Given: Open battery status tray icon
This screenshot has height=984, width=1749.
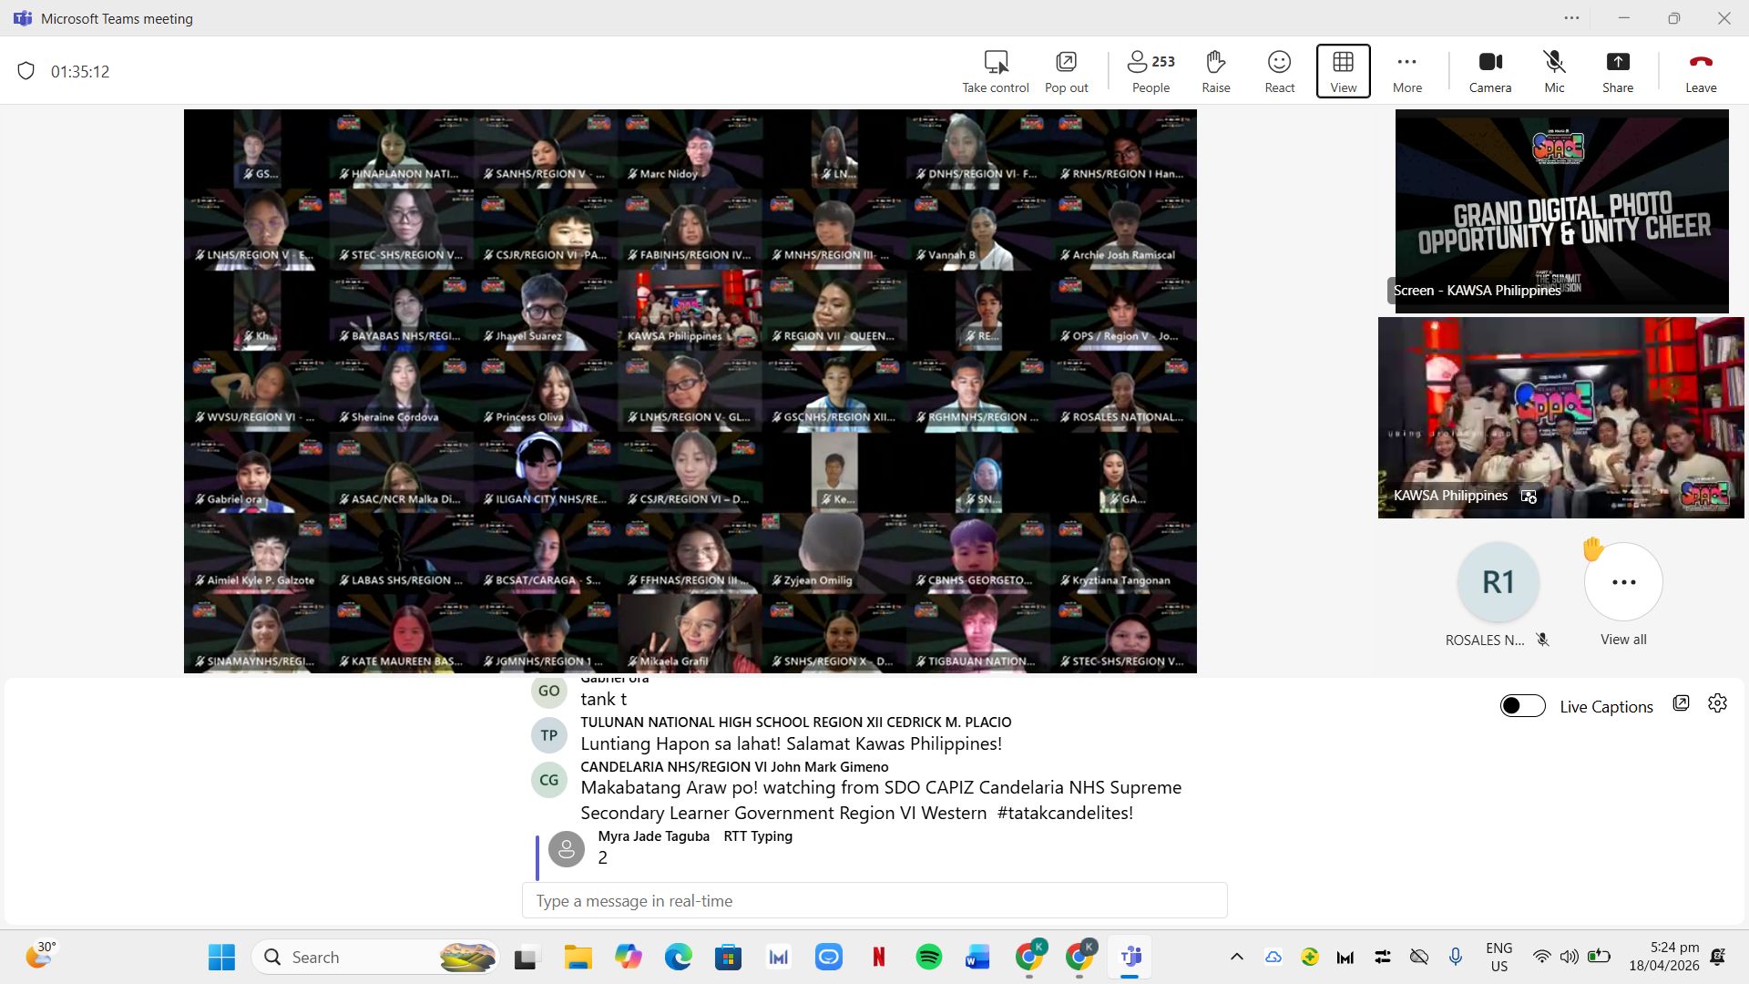Looking at the screenshot, I should coord(1598,957).
